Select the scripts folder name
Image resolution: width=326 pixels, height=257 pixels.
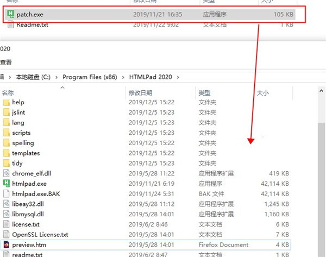point(21,133)
